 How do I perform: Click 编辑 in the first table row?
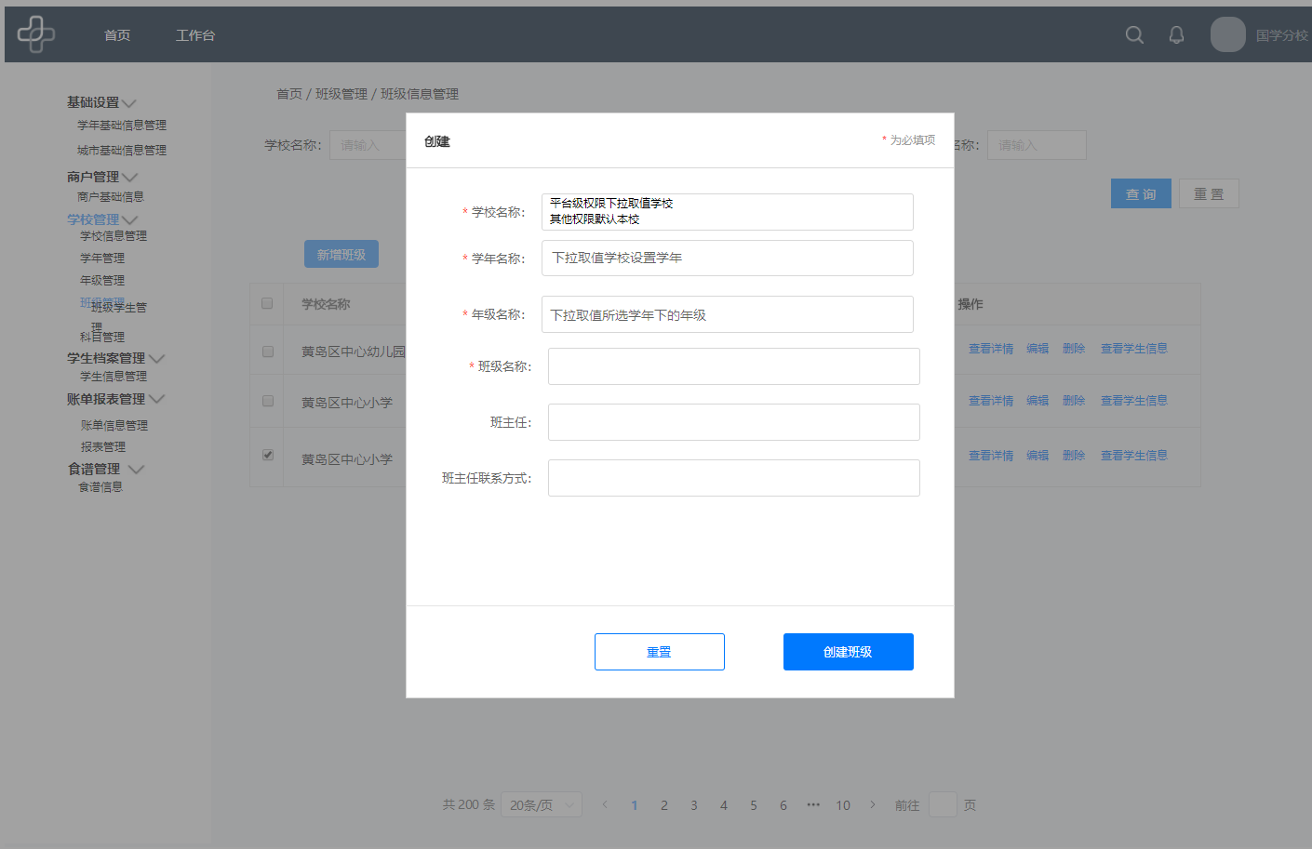pos(1038,349)
